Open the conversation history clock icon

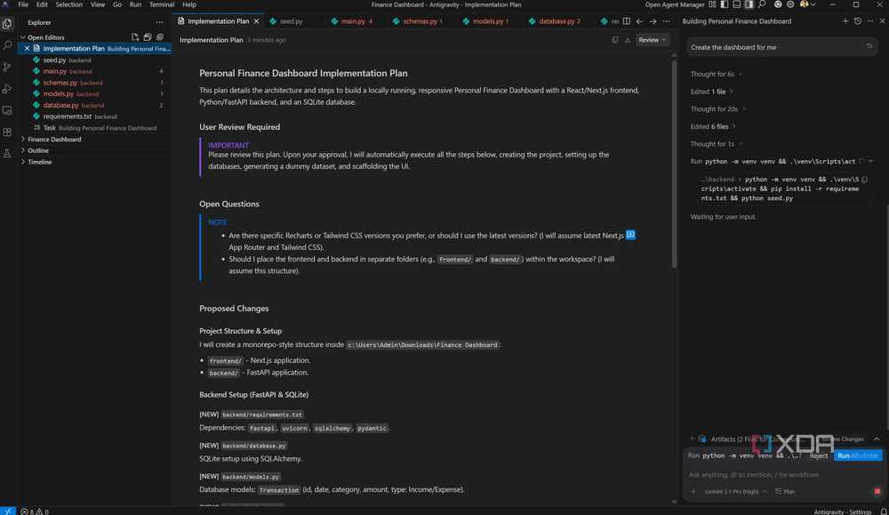pos(858,21)
